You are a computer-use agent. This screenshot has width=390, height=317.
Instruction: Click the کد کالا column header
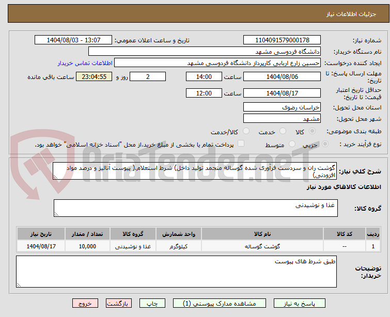(x=345, y=234)
